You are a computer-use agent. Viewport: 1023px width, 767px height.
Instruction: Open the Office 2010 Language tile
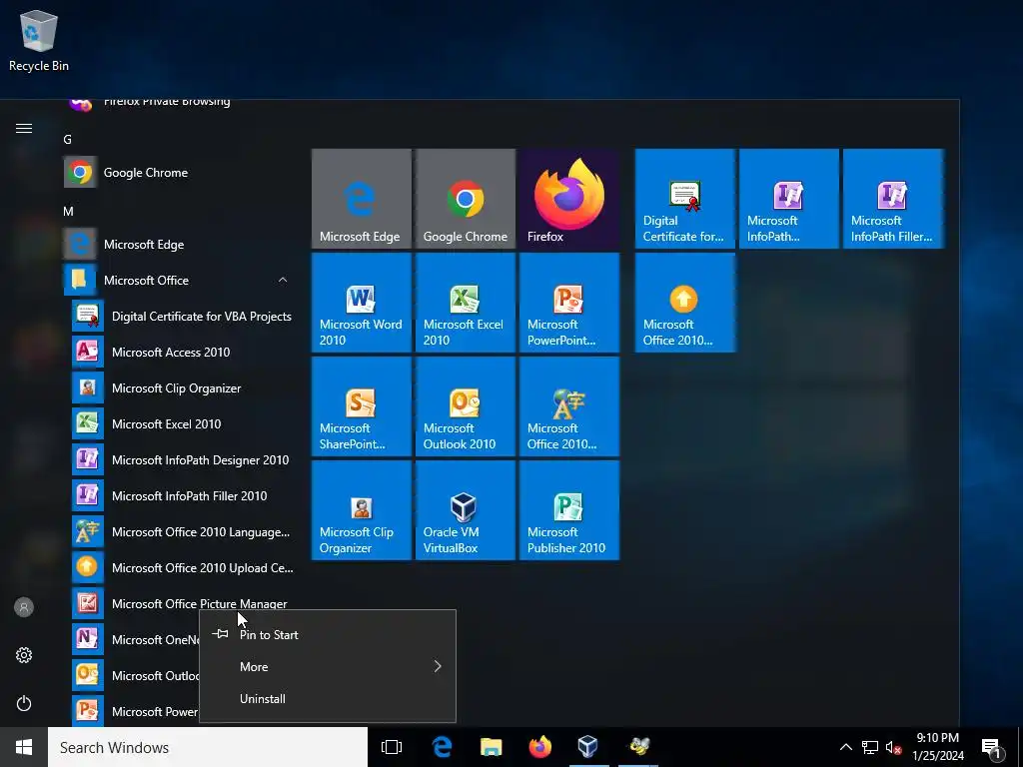(568, 406)
